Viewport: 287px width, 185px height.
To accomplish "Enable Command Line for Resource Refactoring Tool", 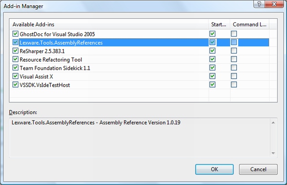I will pyautogui.click(x=234, y=59).
